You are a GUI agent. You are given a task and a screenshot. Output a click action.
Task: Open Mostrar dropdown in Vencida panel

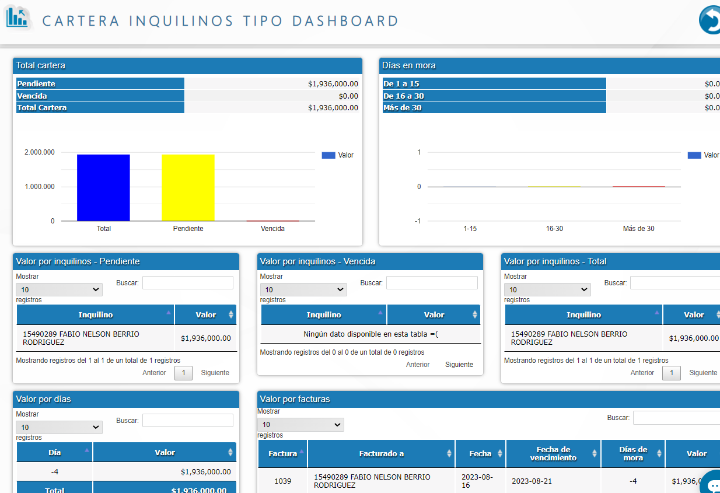coord(303,289)
